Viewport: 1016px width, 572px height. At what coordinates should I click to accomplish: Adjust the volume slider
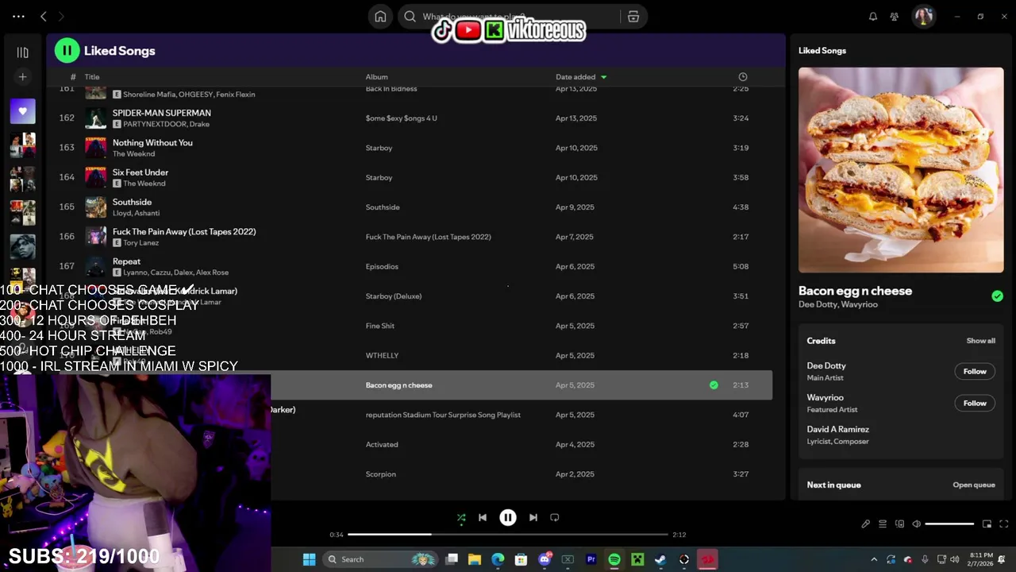[x=949, y=524]
